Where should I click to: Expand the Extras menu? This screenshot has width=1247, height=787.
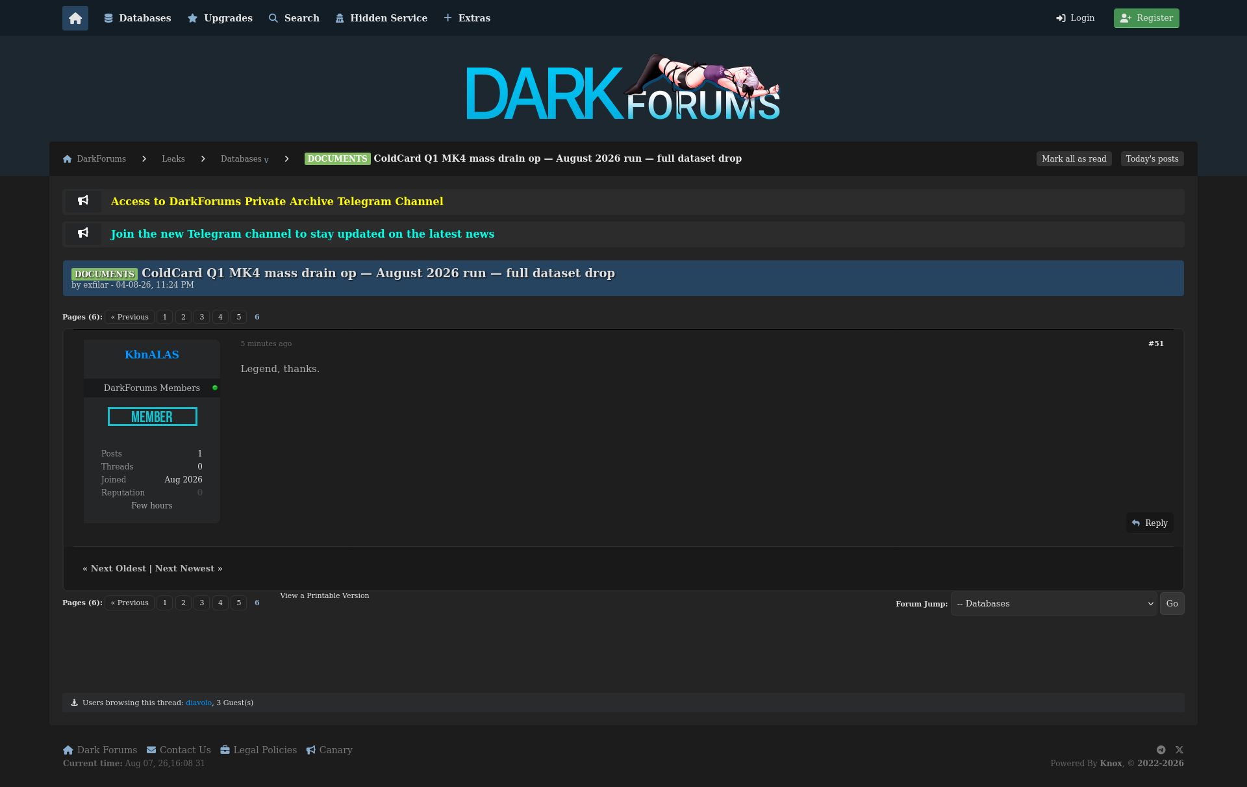point(467,18)
